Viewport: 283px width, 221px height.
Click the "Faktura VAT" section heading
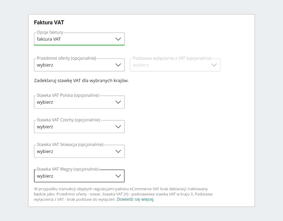(49, 22)
